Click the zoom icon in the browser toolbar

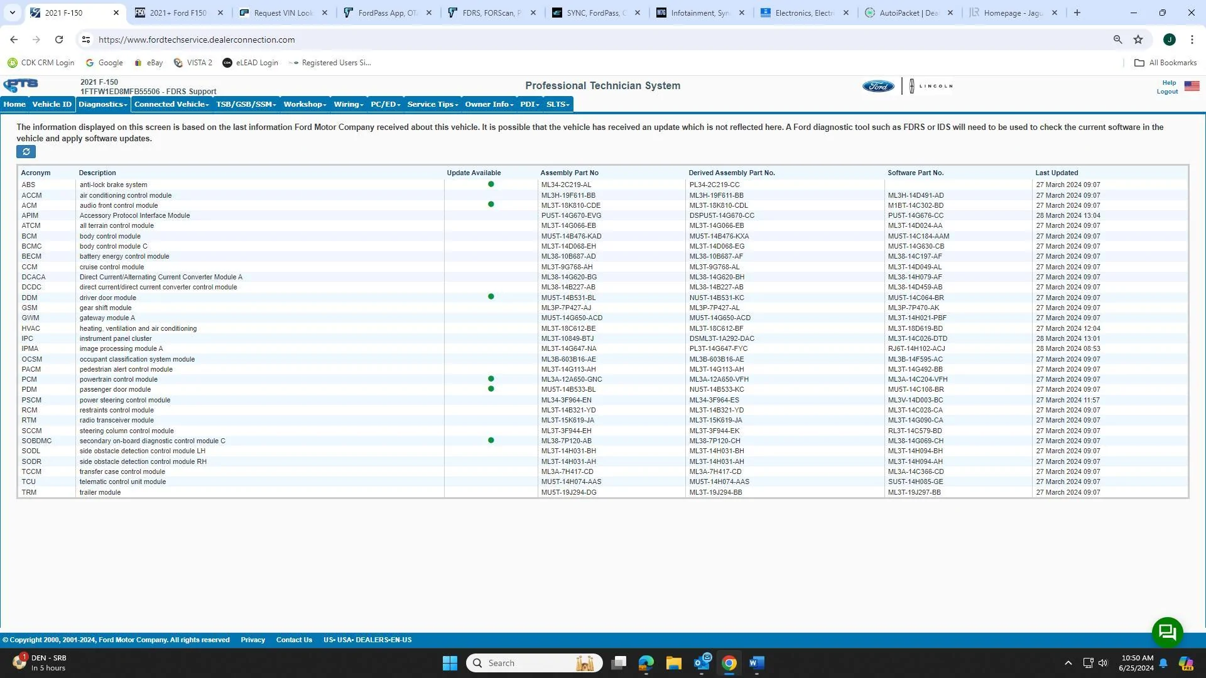point(1117,39)
